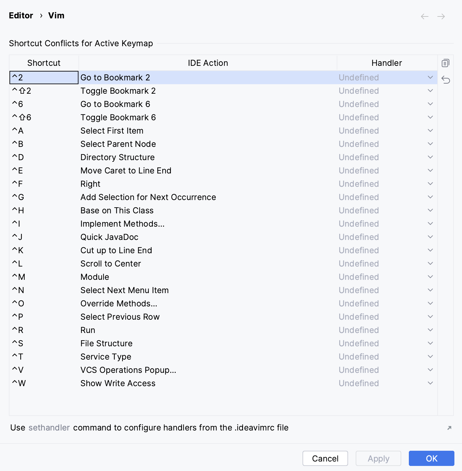Click the Handler column header

(387, 63)
